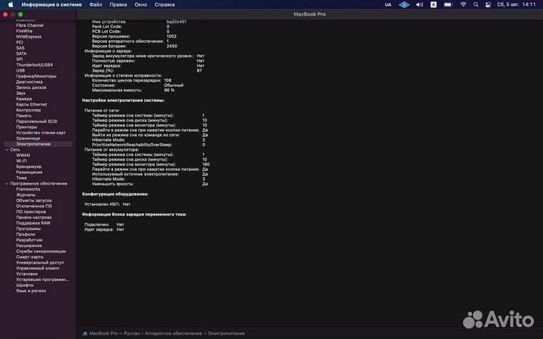Image resolution: width=543 pixels, height=339 pixels.
Task: Select Размещения in sidebar
Action: (29, 173)
